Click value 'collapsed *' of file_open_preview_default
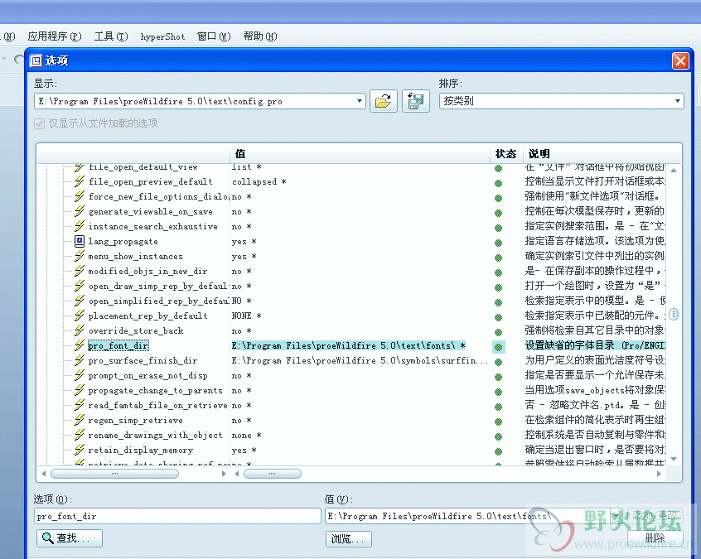Viewport: 701px width, 559px height. point(259,182)
